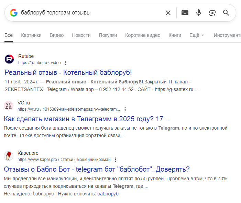Open three-dot menu for Kaper.pro result
The image size is (241, 203).
point(116,160)
